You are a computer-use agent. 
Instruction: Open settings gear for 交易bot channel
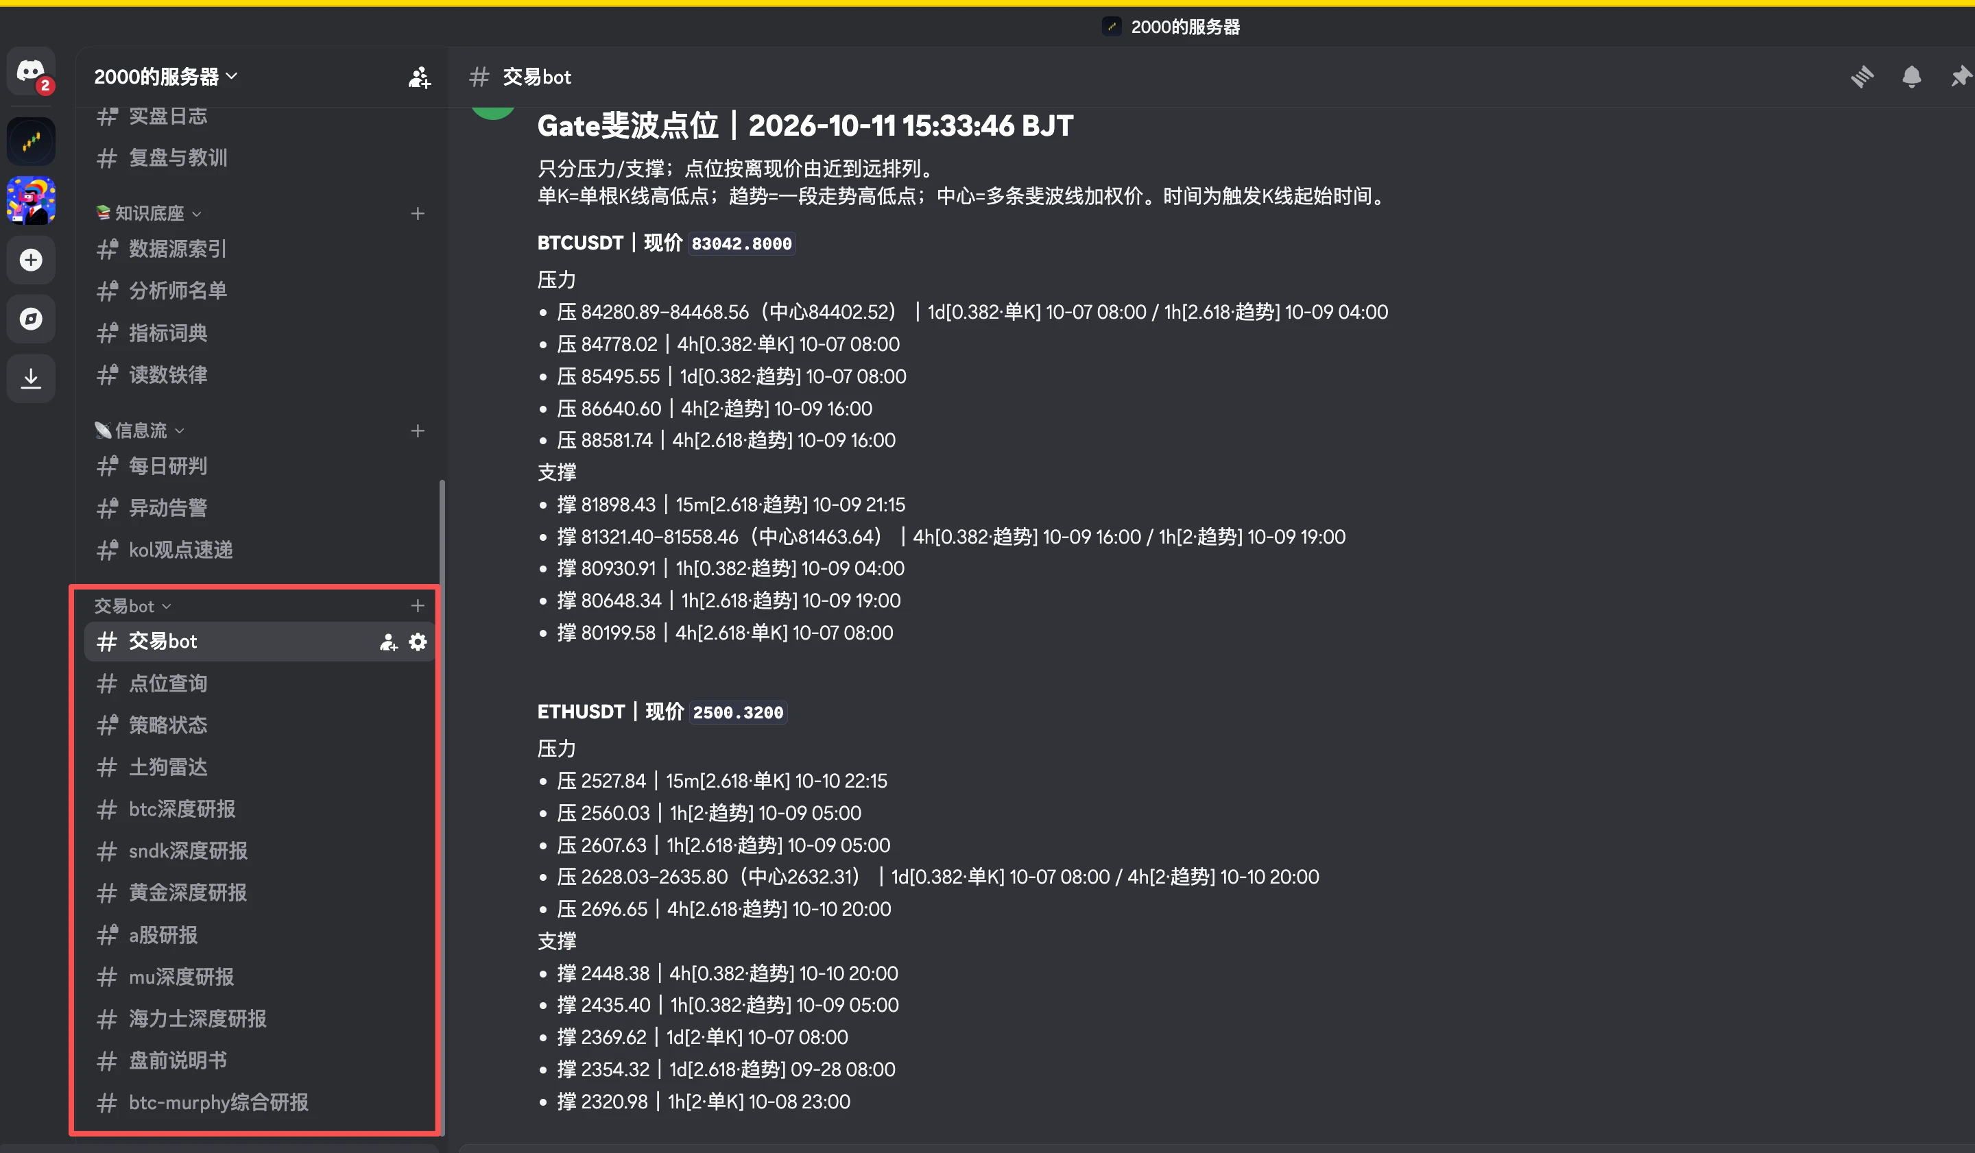pyautogui.click(x=418, y=642)
